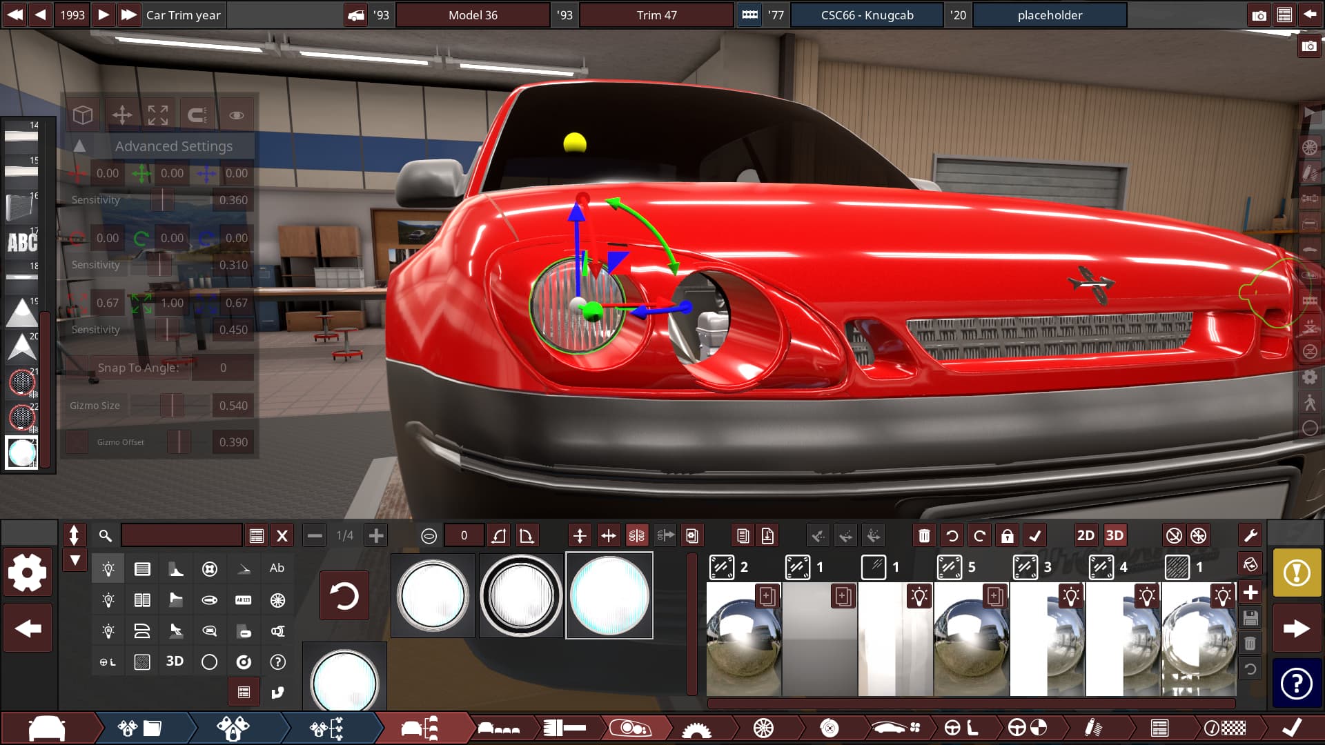Screen dimensions: 1325x745
Task: Switch fixture placement to 2D mode
Action: coord(1085,536)
